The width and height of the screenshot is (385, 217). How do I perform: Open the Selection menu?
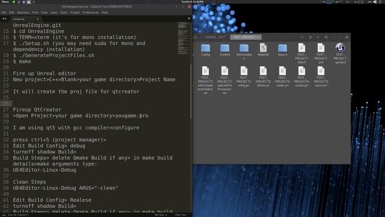(x=23, y=12)
